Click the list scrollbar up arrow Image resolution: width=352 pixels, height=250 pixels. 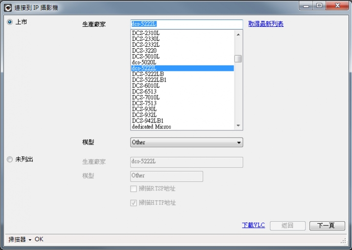tap(238, 35)
